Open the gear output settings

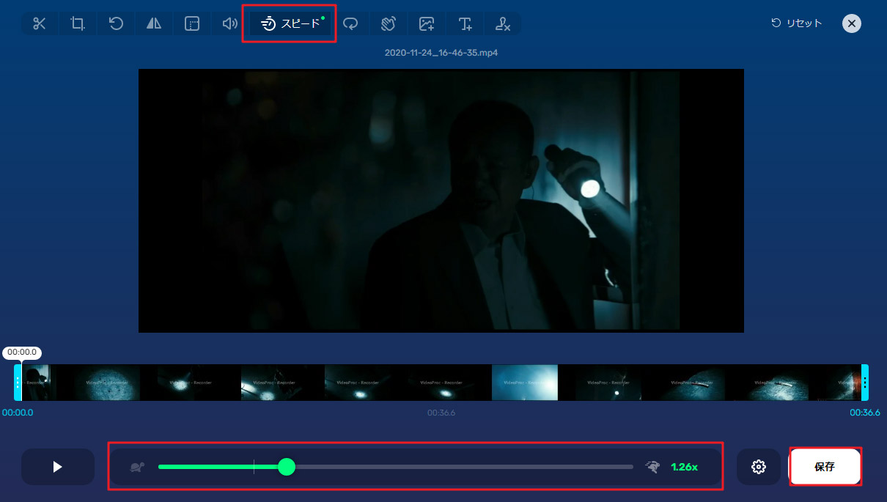pos(759,467)
